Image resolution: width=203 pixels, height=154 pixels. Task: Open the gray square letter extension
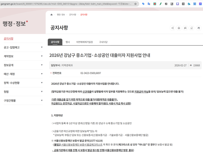click(183, 4)
